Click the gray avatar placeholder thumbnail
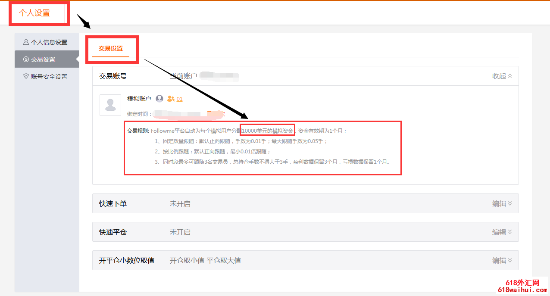This screenshot has width=550, height=296. pyautogui.click(x=110, y=105)
